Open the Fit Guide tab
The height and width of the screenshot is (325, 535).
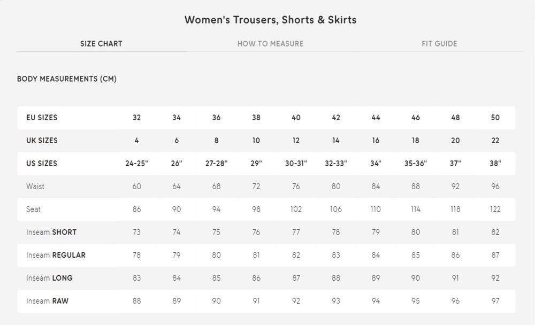coord(439,44)
